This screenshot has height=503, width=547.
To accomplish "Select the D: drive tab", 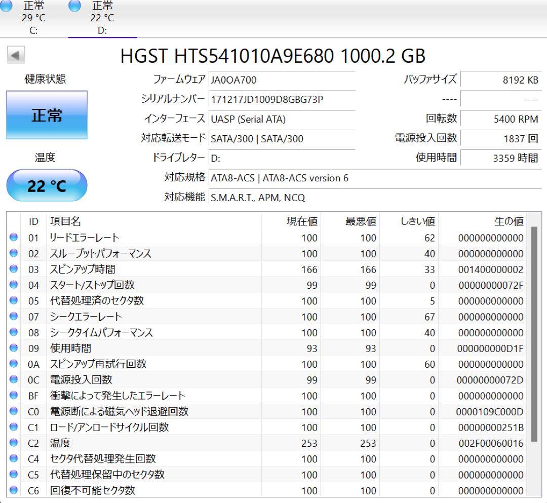I will pyautogui.click(x=102, y=18).
